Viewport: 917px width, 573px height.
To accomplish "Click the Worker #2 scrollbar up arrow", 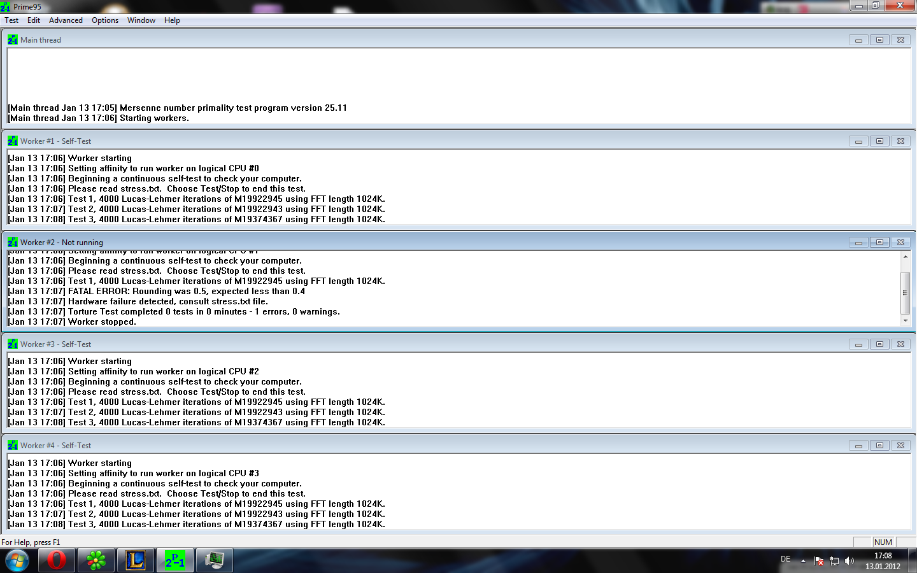I will click(905, 257).
